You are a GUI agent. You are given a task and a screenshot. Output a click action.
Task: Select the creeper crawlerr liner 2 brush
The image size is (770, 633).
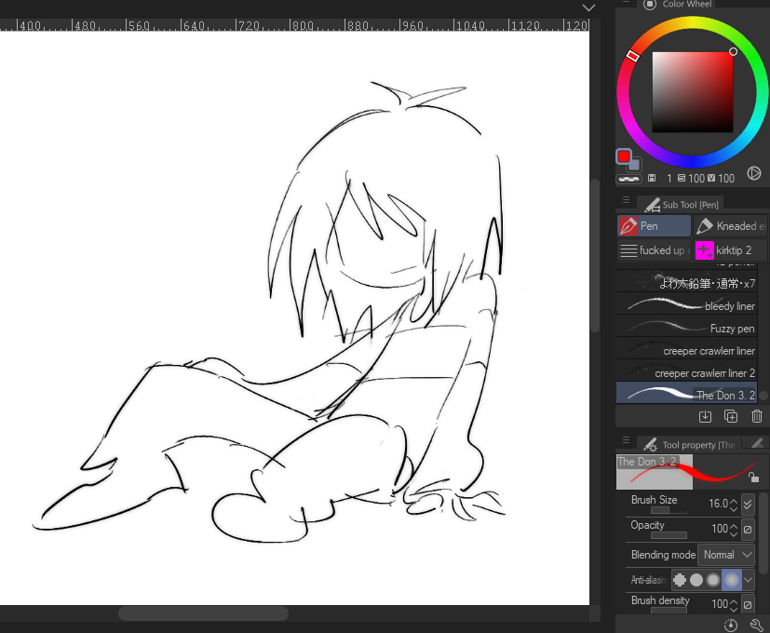(686, 372)
